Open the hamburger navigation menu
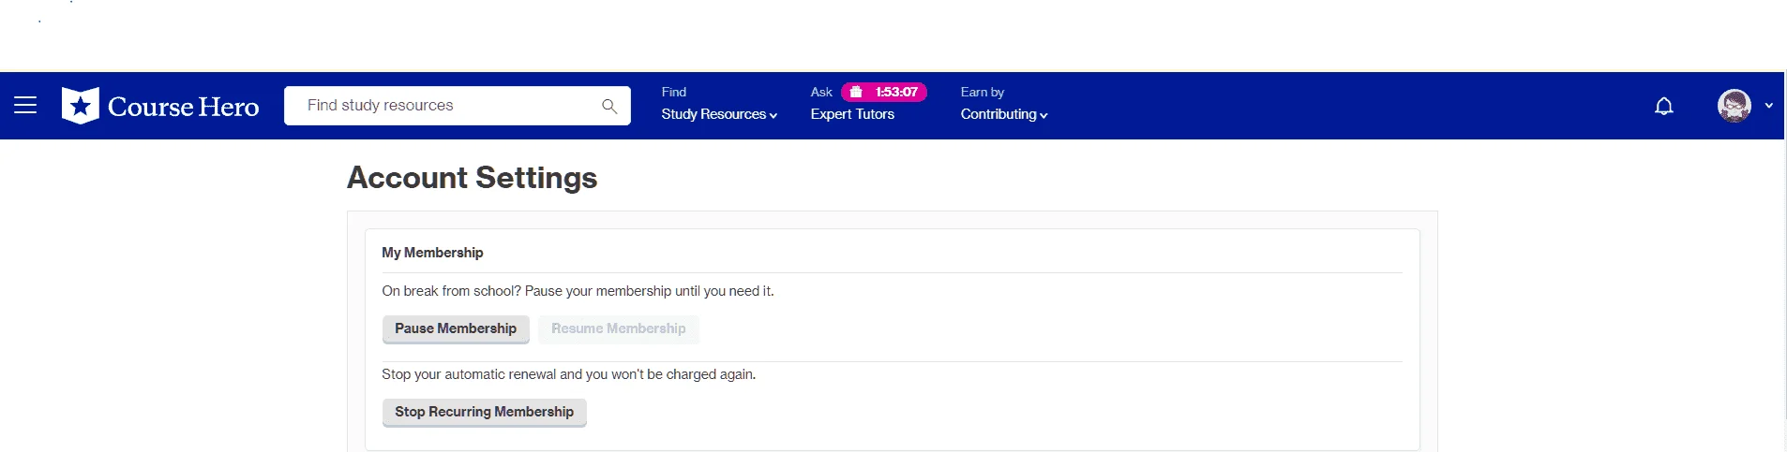This screenshot has height=452, width=1787. 25,106
